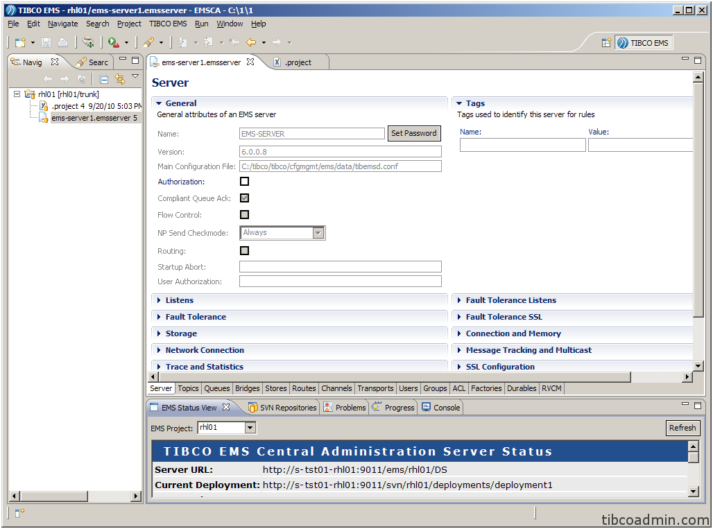Screen dimensions: 713x529
Task: Collapse the Tags section
Action: [x=459, y=103]
